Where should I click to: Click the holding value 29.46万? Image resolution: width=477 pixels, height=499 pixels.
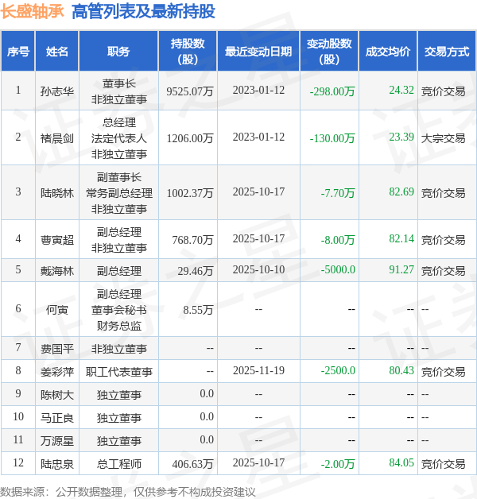(x=196, y=271)
